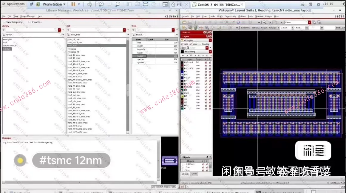This screenshot has height=193, width=346.
Task: Toggle visibility checkbox for Instances in Objects
Action: pyautogui.click(x=203, y=164)
